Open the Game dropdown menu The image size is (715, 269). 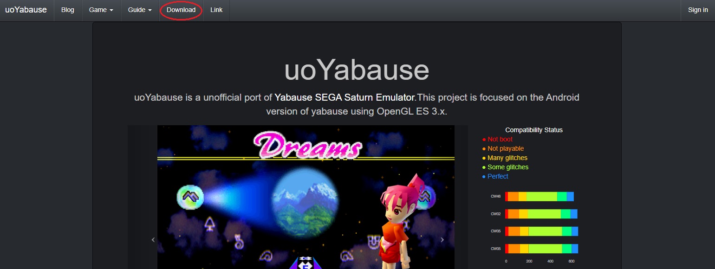[101, 10]
